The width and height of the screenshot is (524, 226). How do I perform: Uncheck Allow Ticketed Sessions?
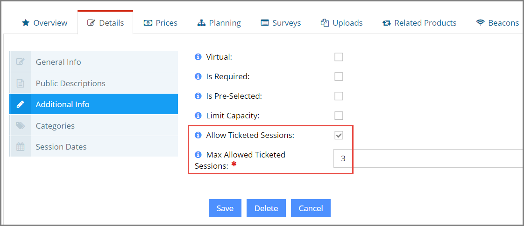coord(339,135)
